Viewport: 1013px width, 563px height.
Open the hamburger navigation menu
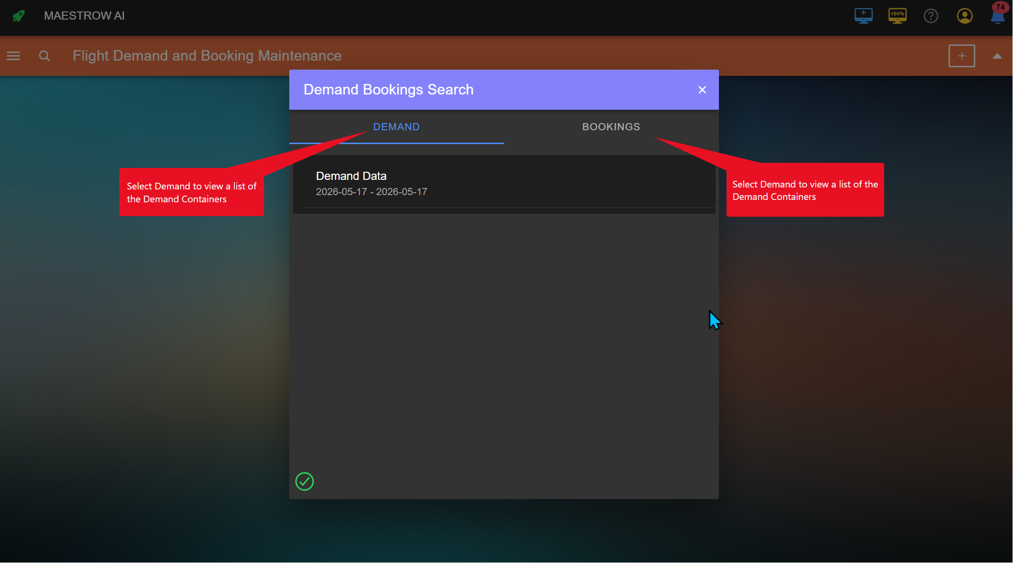pyautogui.click(x=13, y=56)
